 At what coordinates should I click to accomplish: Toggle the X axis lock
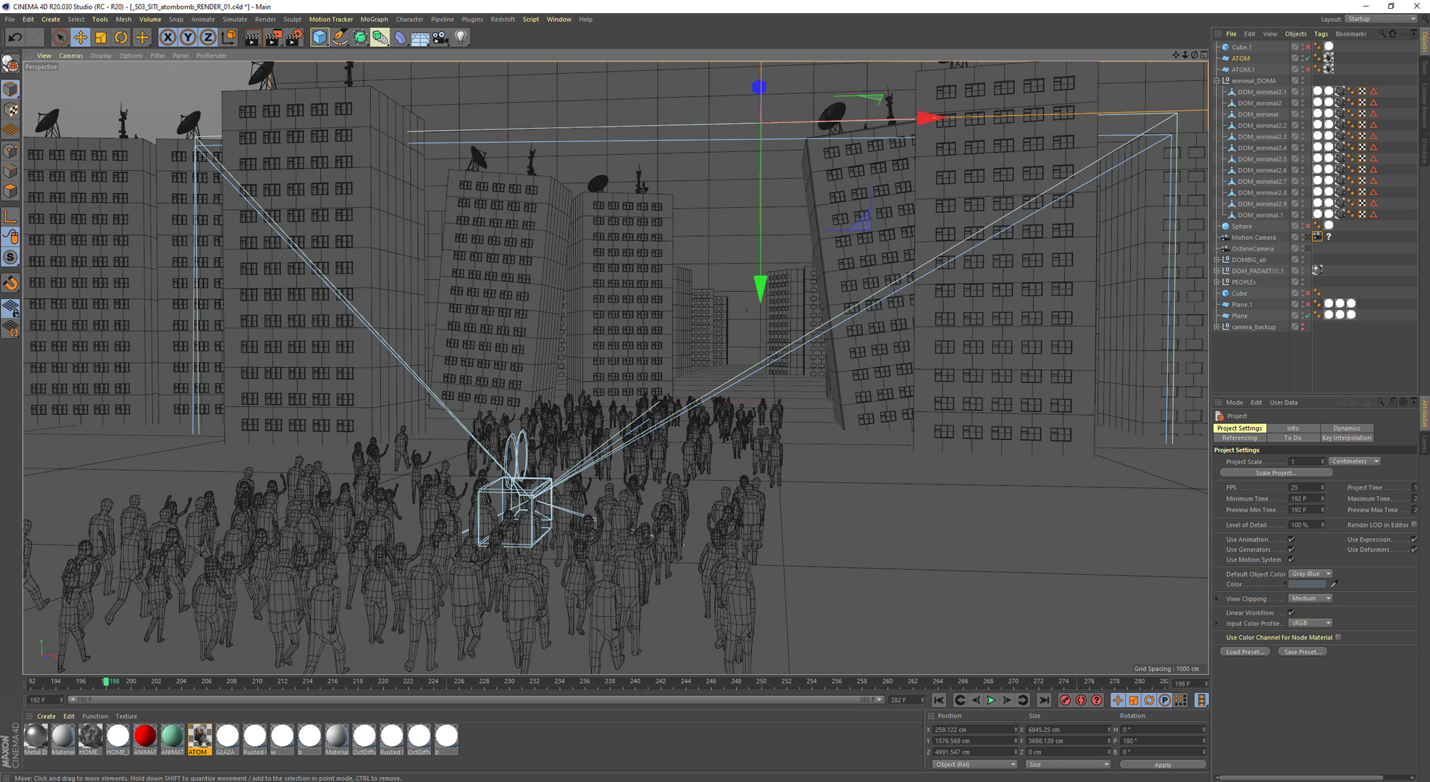point(167,38)
